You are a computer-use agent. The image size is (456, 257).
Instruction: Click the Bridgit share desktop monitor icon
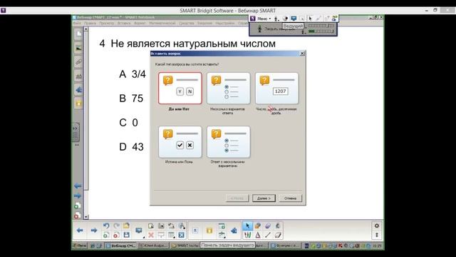tap(294, 19)
